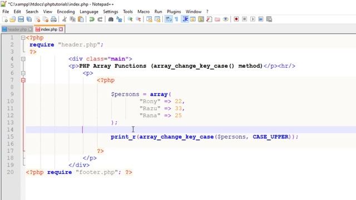Viewport: 356px width, 200px height.
Task: Click the "header.php" string on line 2
Action: 79,44
